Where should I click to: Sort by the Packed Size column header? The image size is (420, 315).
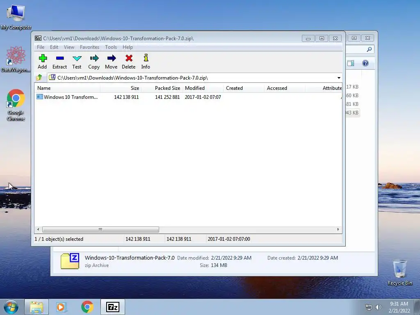pos(162,88)
